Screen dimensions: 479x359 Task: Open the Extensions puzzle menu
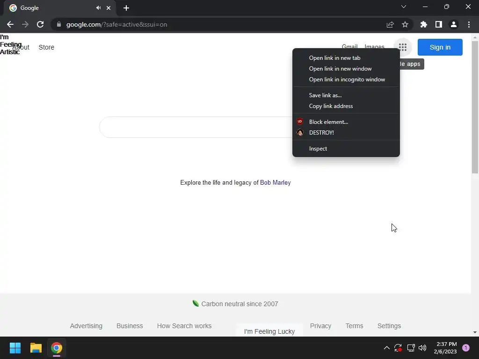pos(424,24)
